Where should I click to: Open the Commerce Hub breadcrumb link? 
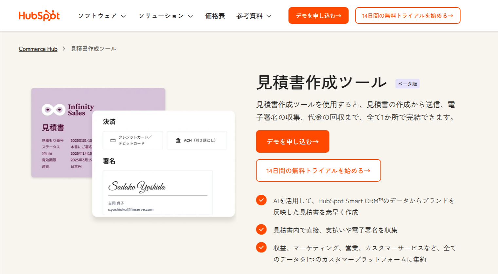click(x=38, y=49)
